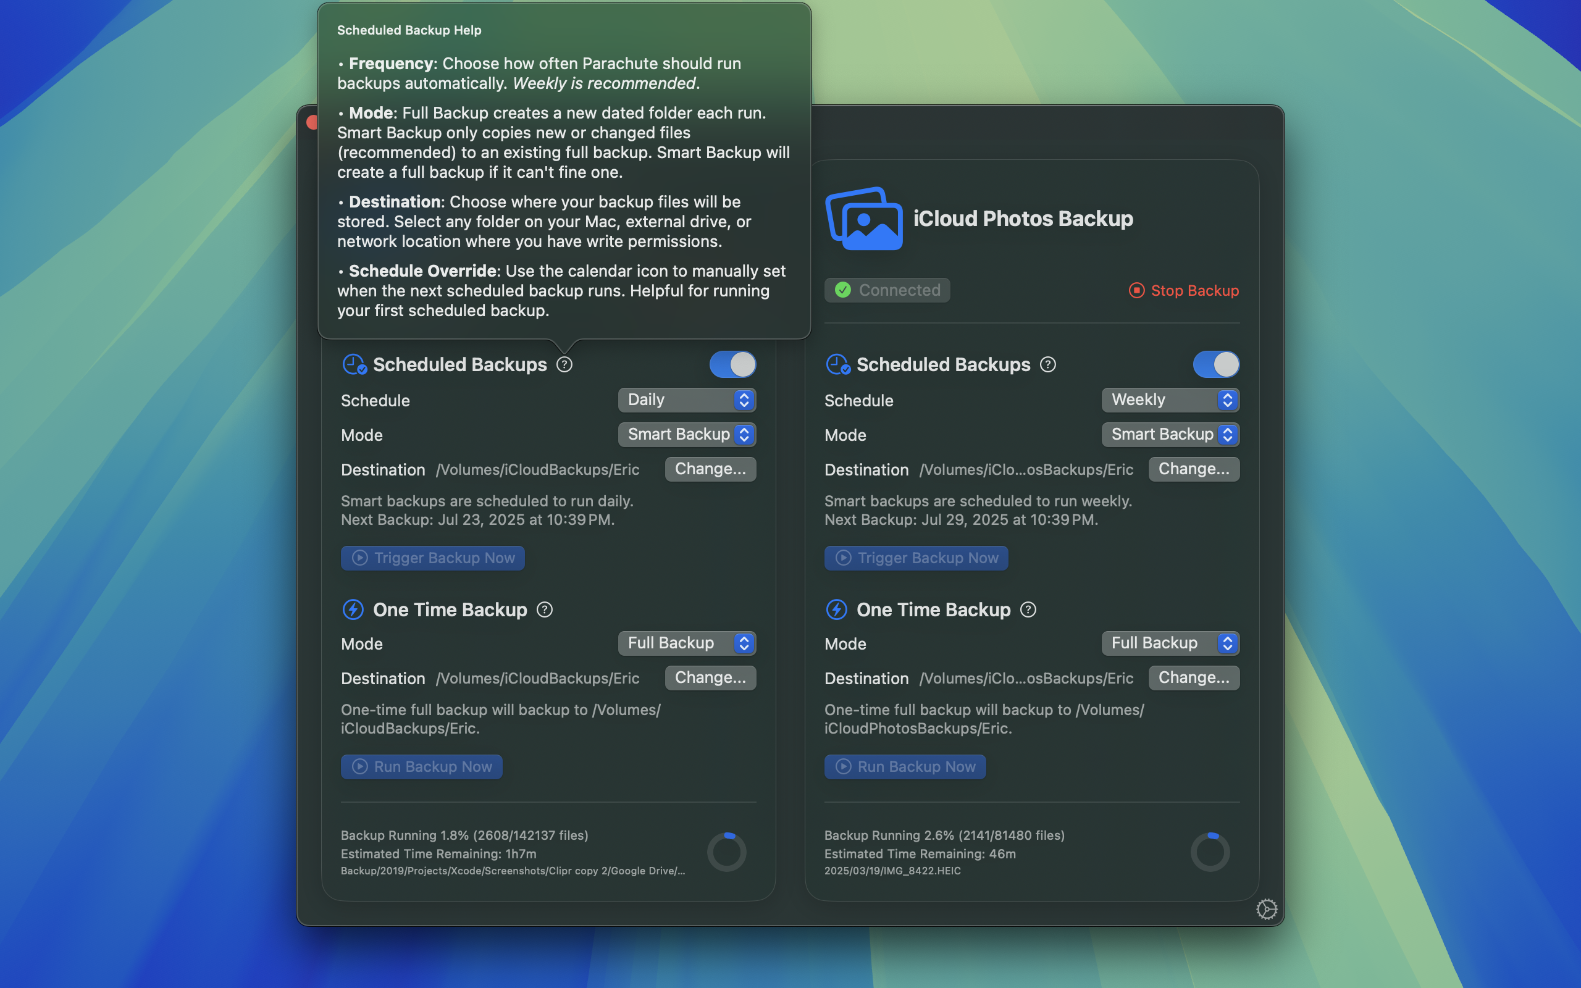The height and width of the screenshot is (988, 1581).
Task: Change left One Time Backup destination
Action: pos(710,677)
